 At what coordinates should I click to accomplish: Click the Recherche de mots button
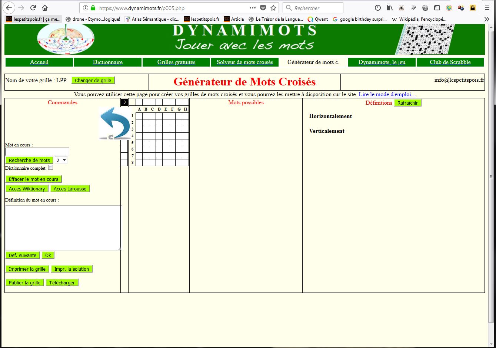pyautogui.click(x=29, y=160)
